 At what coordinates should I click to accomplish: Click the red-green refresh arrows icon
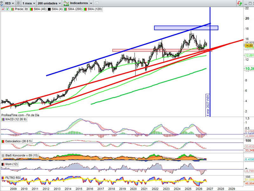point(239,3)
